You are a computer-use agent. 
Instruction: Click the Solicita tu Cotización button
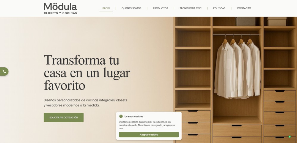64,117
